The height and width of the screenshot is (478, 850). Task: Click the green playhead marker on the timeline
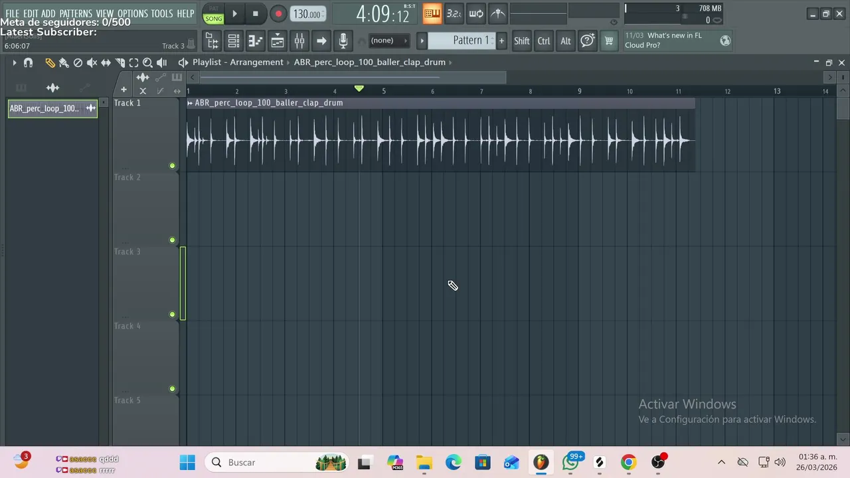tap(359, 88)
